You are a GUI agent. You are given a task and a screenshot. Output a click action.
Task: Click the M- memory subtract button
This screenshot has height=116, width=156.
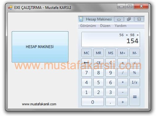click(x=135, y=53)
